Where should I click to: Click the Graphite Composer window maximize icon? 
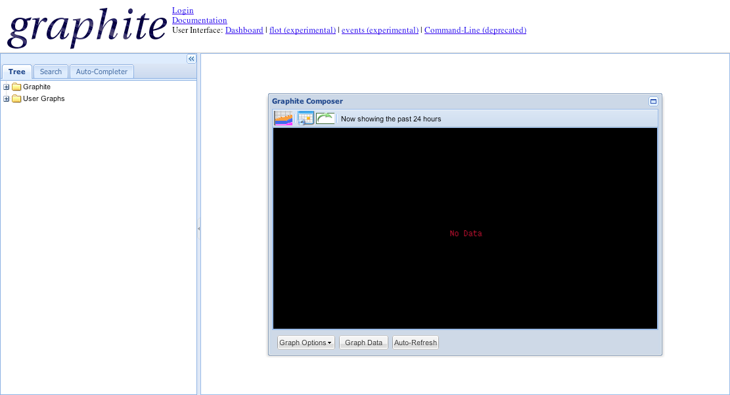(x=653, y=102)
